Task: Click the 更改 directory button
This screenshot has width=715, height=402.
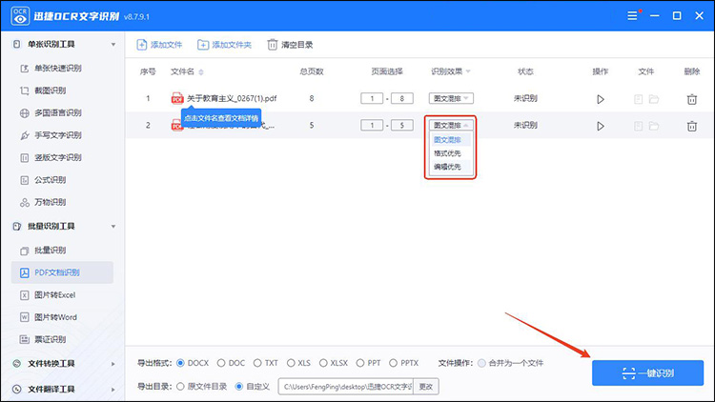Action: (x=426, y=387)
